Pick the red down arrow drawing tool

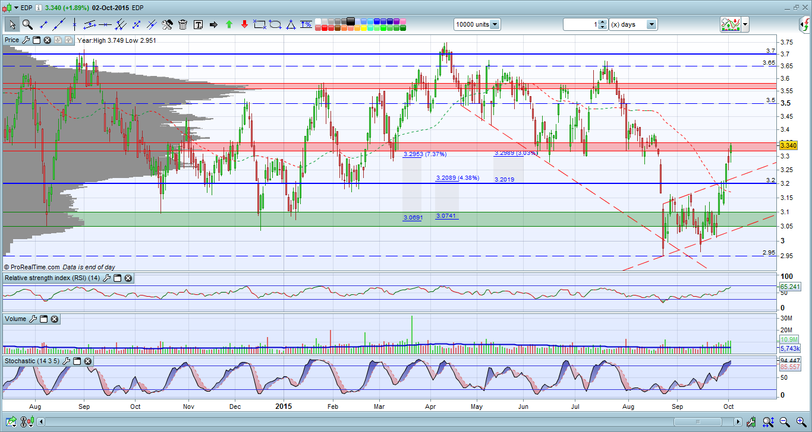pyautogui.click(x=244, y=24)
